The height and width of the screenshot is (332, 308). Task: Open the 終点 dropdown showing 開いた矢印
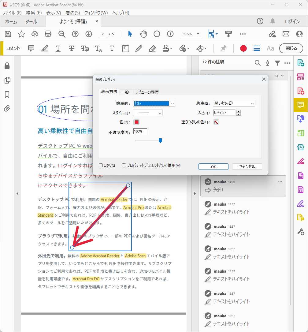click(x=234, y=103)
